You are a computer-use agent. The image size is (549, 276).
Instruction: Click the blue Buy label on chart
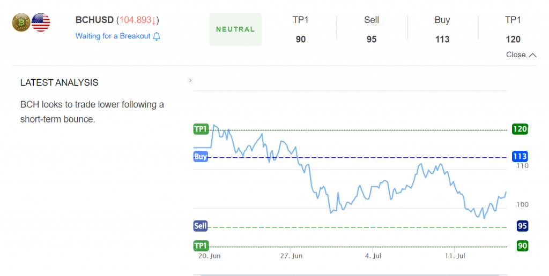(x=201, y=157)
